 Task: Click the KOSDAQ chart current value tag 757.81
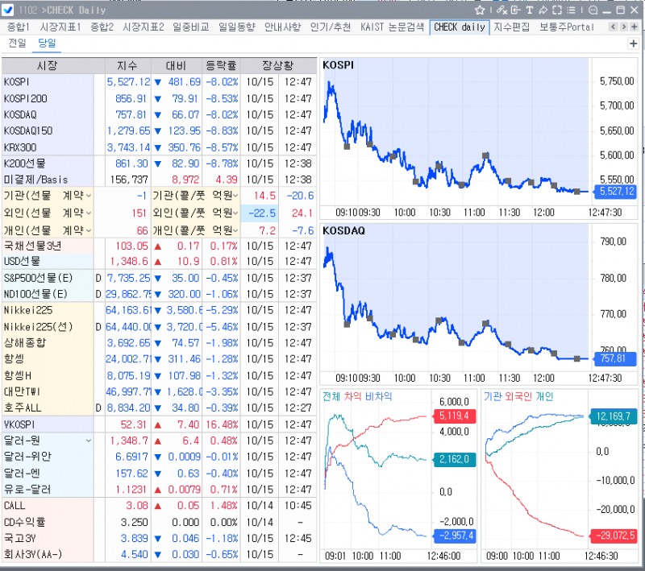[x=615, y=358]
